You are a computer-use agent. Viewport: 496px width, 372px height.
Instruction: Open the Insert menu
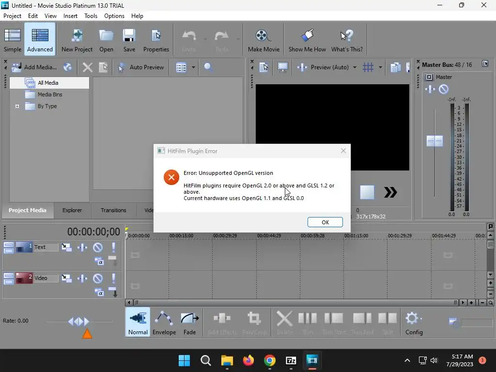[x=70, y=16]
